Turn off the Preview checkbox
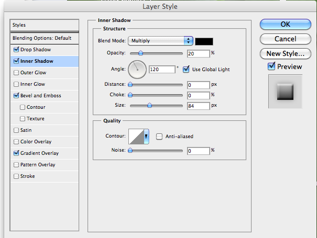Screen dimensions: 317x238 point(271,66)
